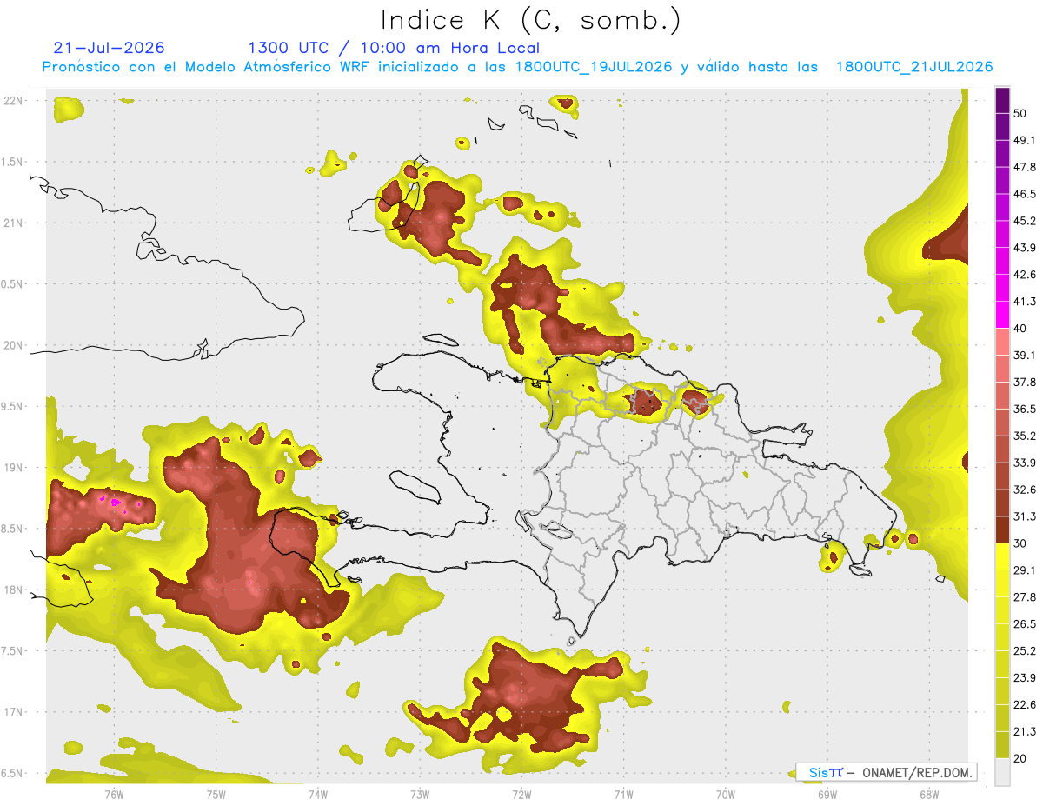Viewport: 1043px width, 806px height.
Task: Click the colorbar value "21.3"
Action: coord(1025,732)
